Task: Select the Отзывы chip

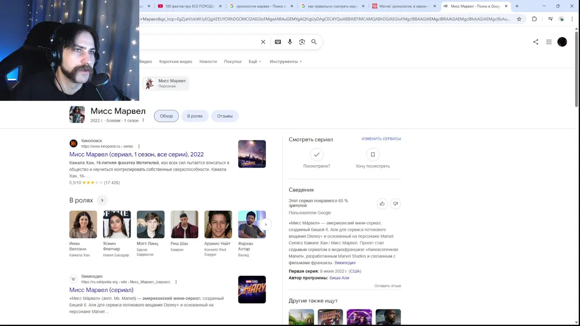Action: (x=225, y=116)
